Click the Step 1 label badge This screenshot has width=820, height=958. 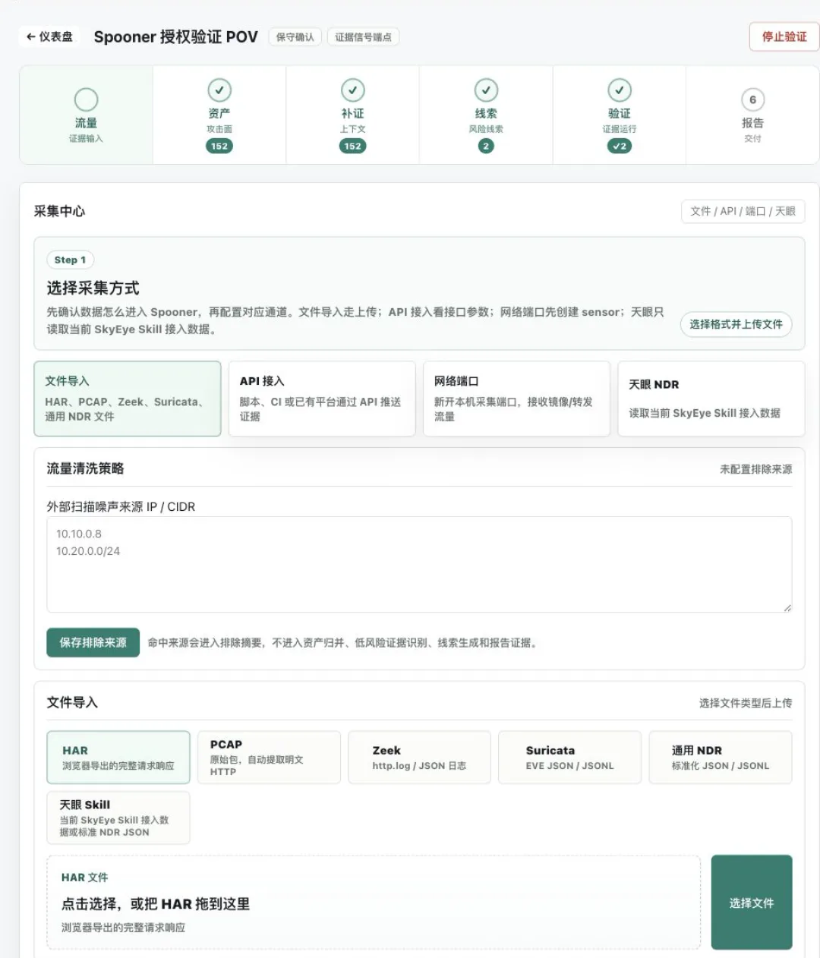[x=70, y=260]
